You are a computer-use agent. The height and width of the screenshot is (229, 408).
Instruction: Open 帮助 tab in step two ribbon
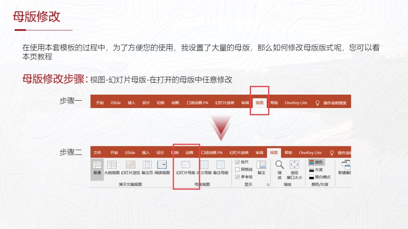pos(288,153)
